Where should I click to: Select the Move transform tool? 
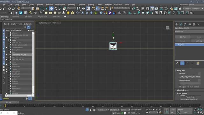click(51, 9)
